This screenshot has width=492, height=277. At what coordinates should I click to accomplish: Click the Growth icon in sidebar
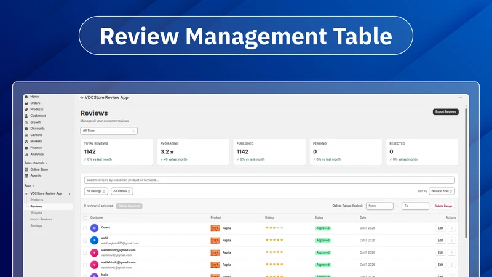(x=26, y=122)
